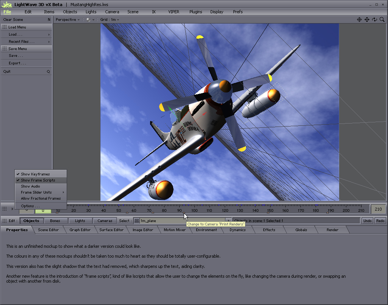This screenshot has height=305, width=388.
Task: Click the viewport zoom magnifier icon
Action: click(382, 20)
